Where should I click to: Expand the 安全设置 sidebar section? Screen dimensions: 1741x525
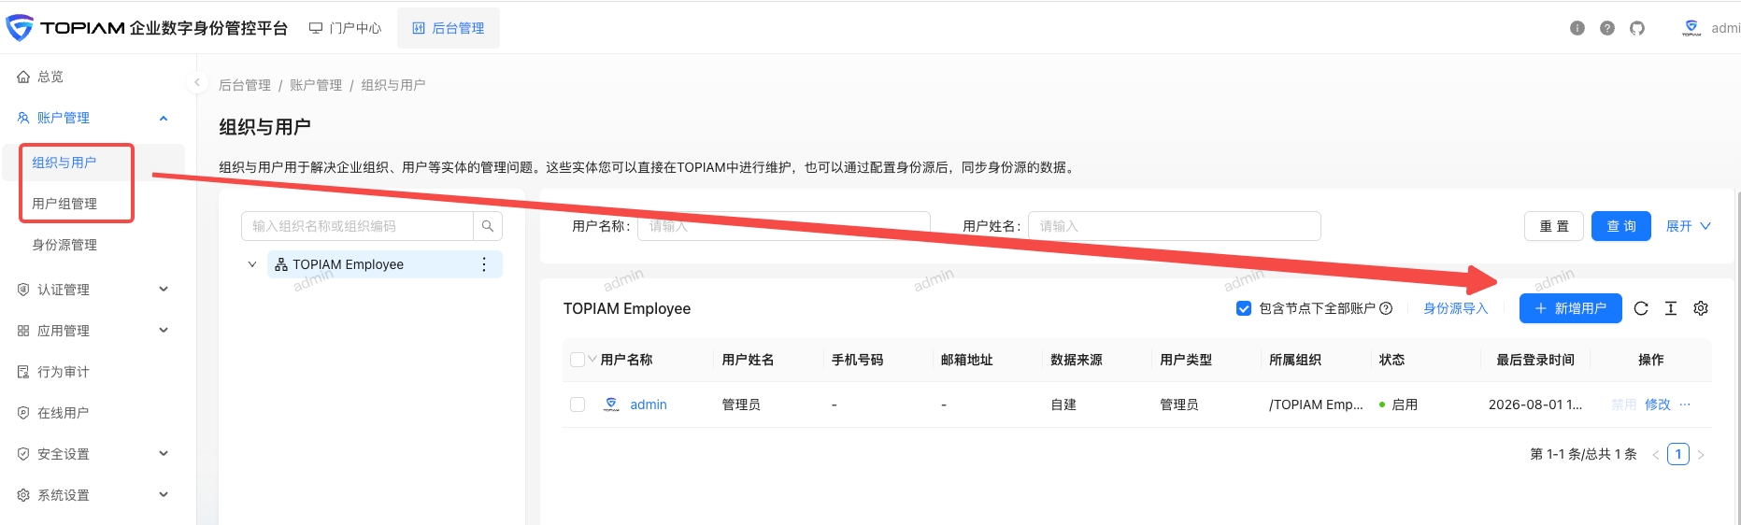[164, 454]
